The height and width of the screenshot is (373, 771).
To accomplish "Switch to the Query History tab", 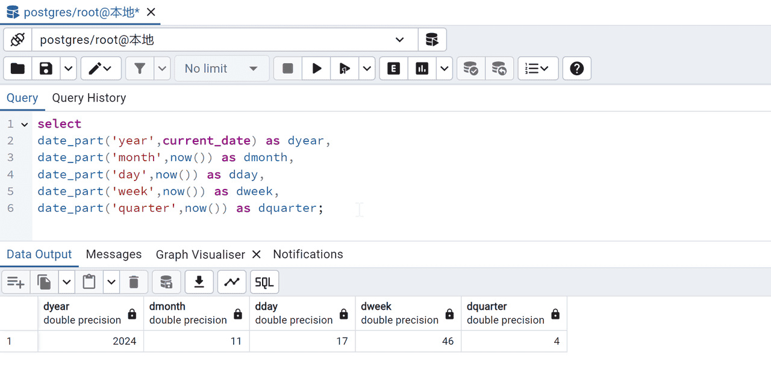I will tap(89, 98).
